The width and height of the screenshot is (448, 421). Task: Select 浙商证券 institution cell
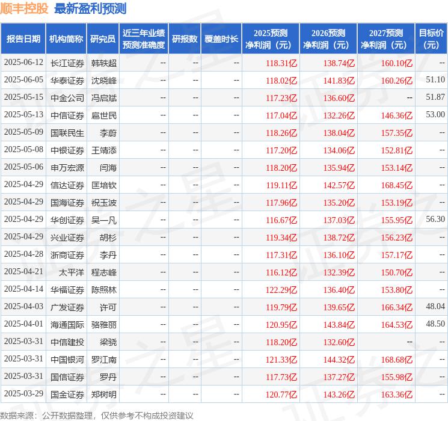67,255
